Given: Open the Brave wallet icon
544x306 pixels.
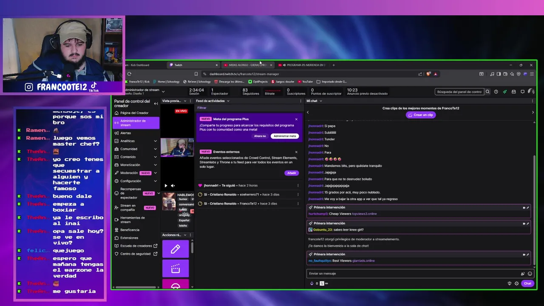Looking at the screenshot, I should tap(505, 74).
